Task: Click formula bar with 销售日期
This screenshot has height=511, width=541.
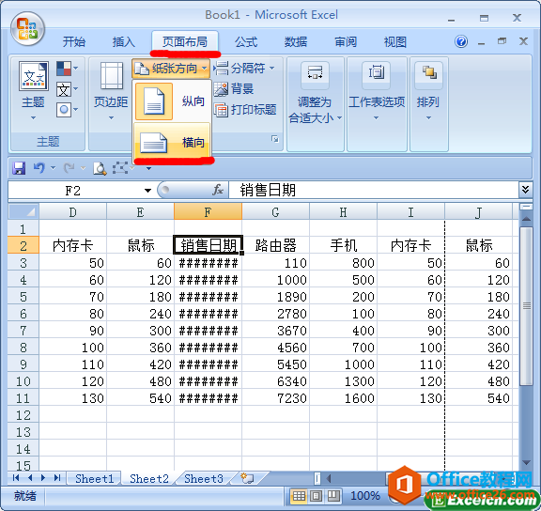Action: click(x=373, y=190)
